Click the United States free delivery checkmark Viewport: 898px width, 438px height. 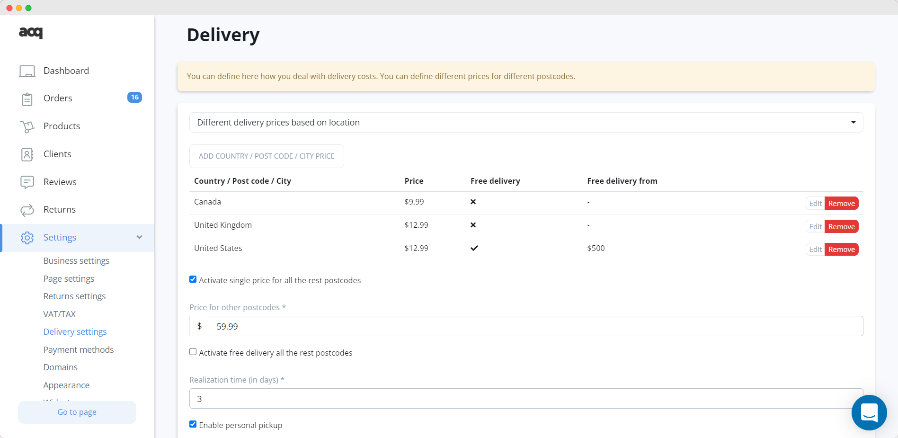(474, 248)
